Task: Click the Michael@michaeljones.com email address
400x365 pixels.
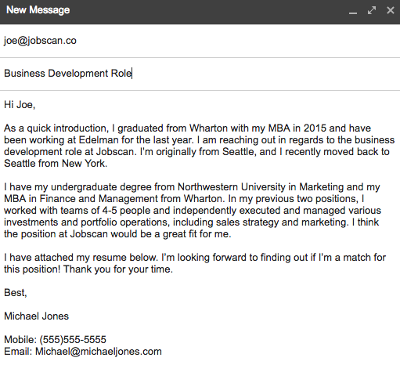Action: 99,352
